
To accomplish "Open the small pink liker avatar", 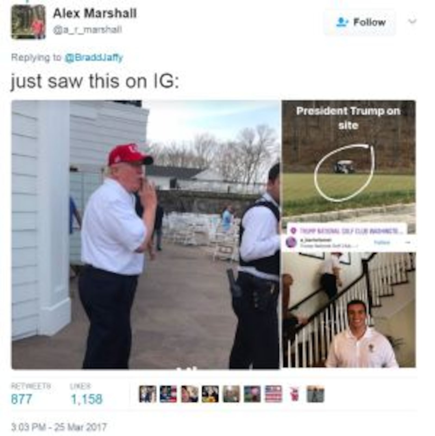I will [x=294, y=394].
